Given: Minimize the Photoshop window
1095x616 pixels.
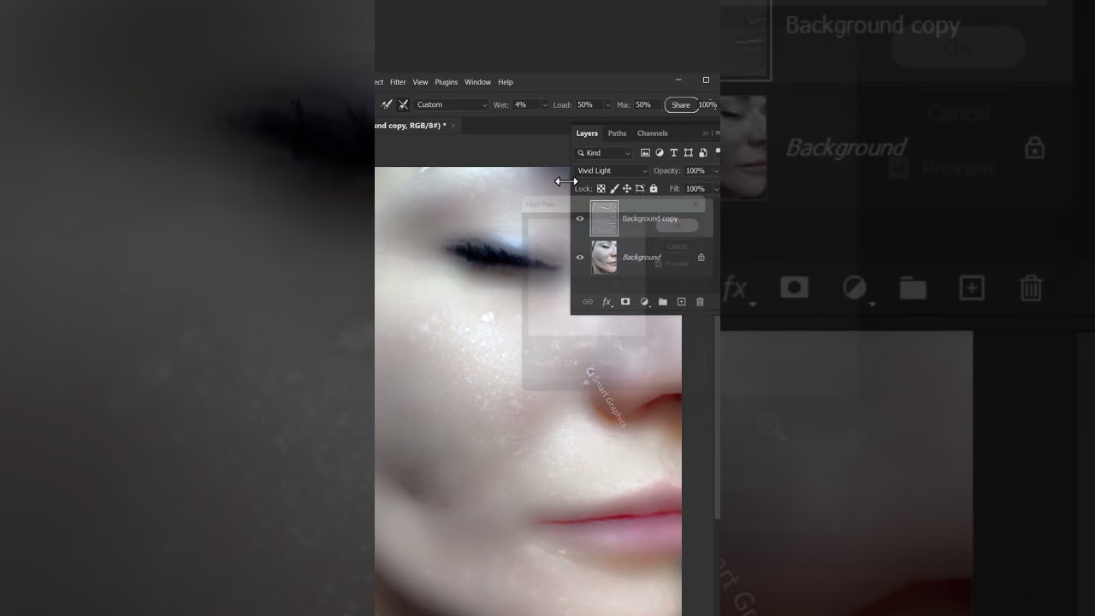Looking at the screenshot, I should click(678, 80).
